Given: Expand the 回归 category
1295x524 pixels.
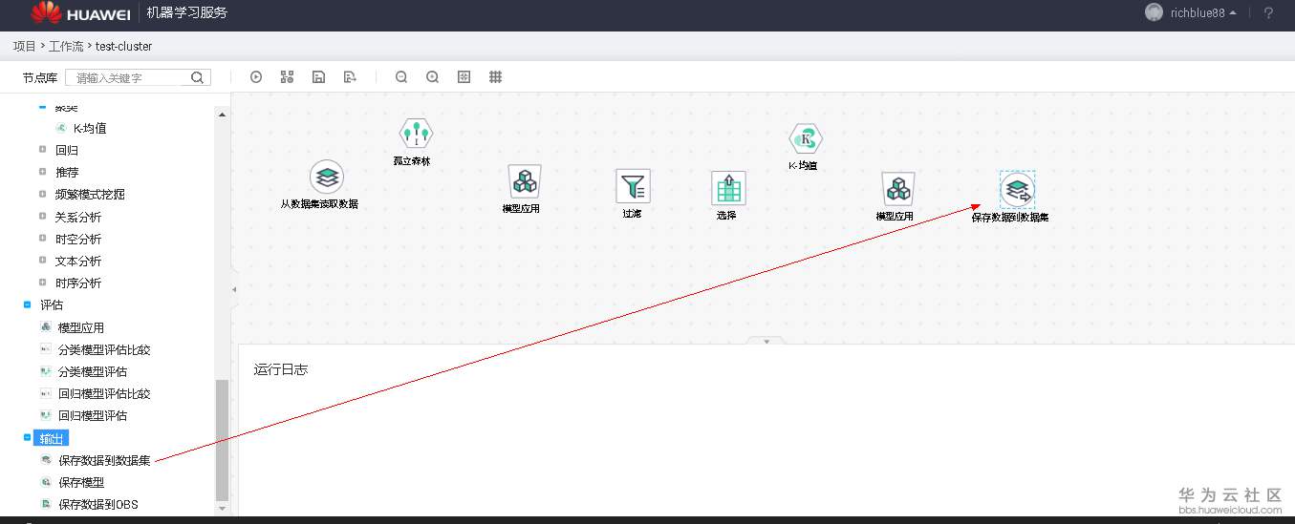Looking at the screenshot, I should pyautogui.click(x=42, y=150).
